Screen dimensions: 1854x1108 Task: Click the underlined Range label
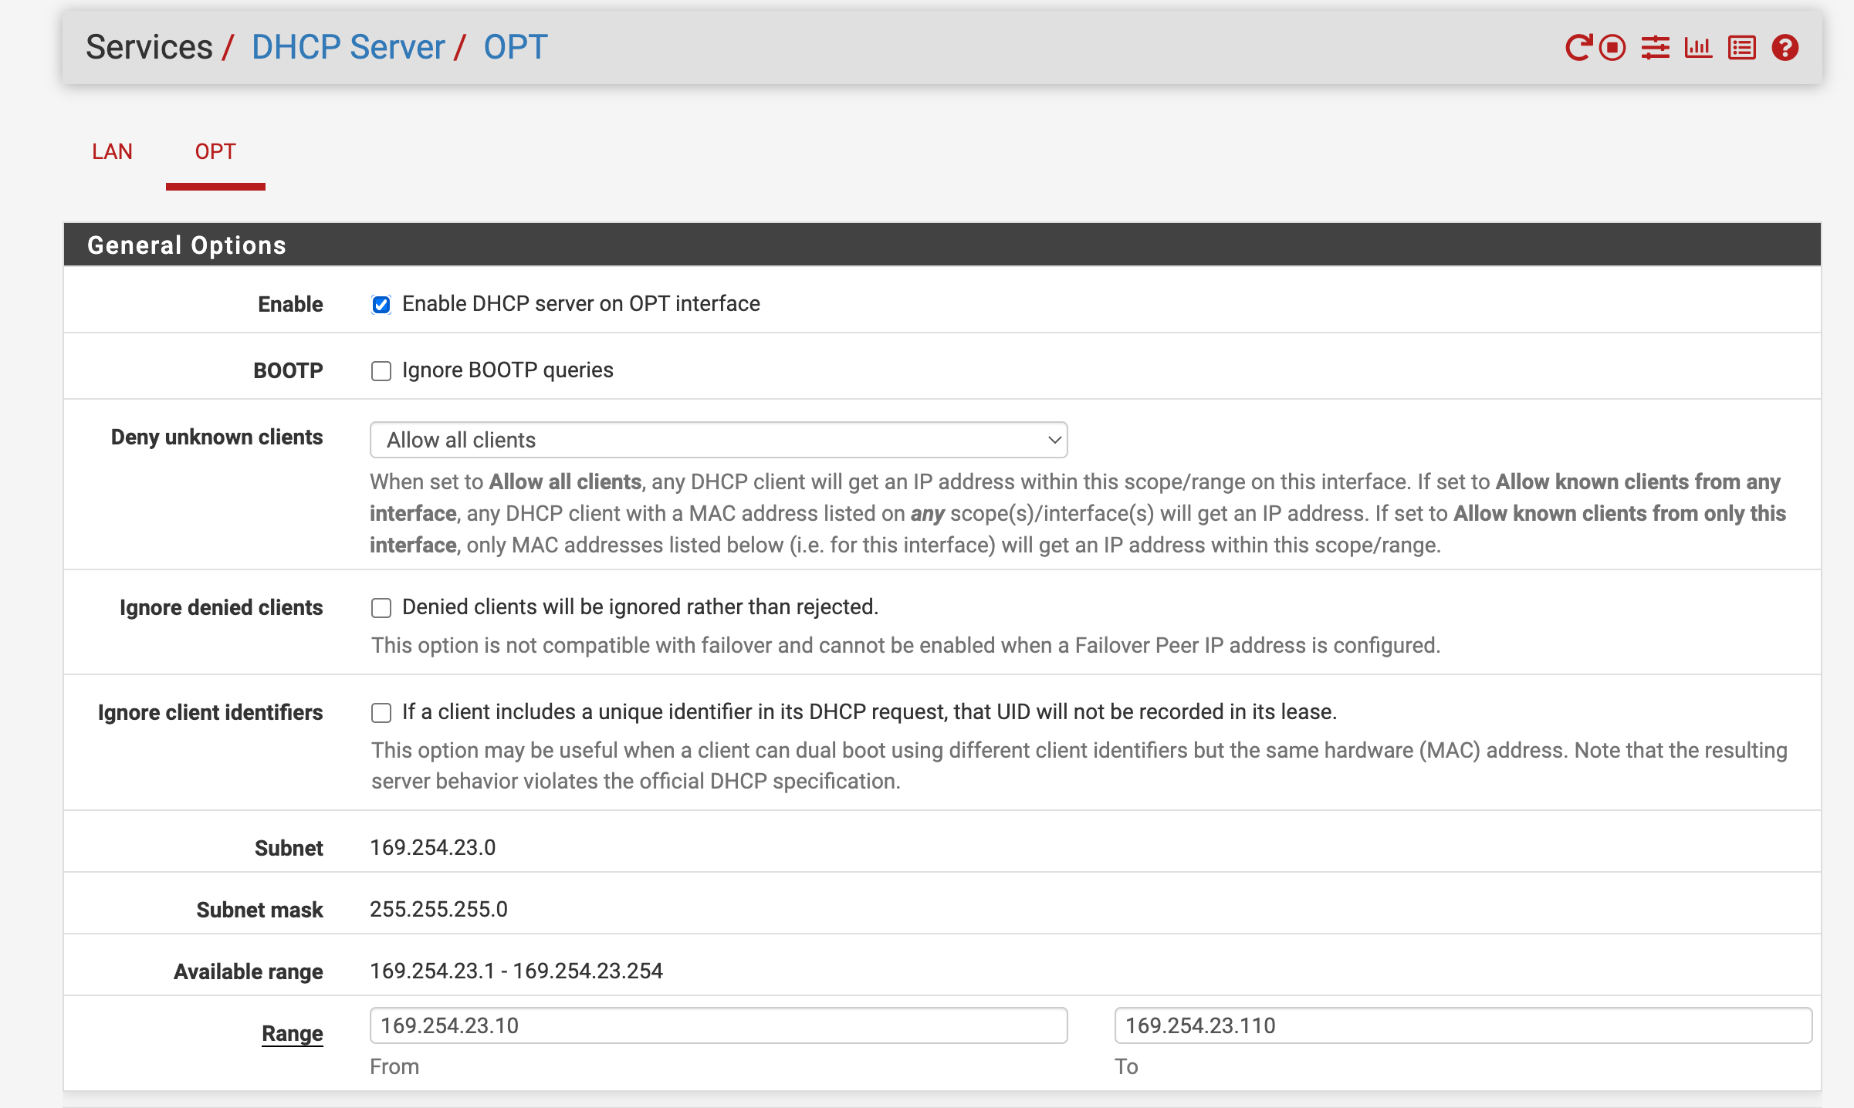292,1033
